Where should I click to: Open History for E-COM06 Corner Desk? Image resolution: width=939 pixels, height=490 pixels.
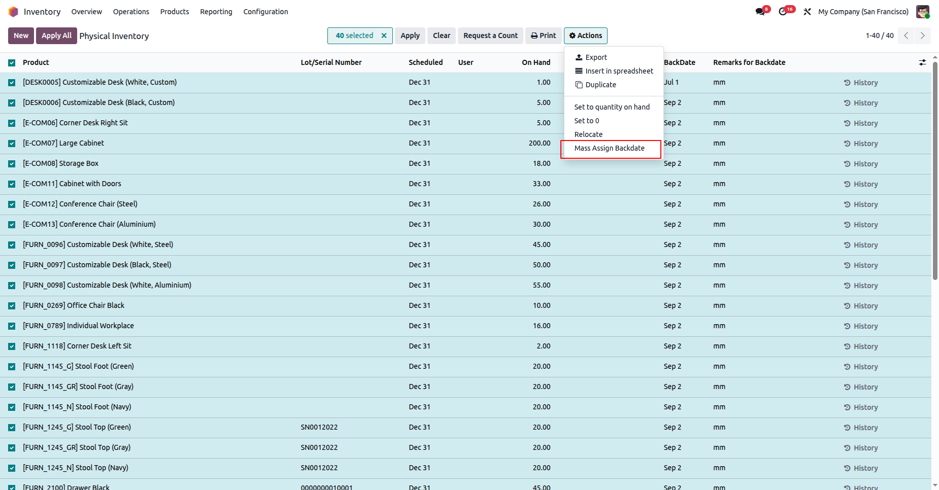click(x=861, y=123)
